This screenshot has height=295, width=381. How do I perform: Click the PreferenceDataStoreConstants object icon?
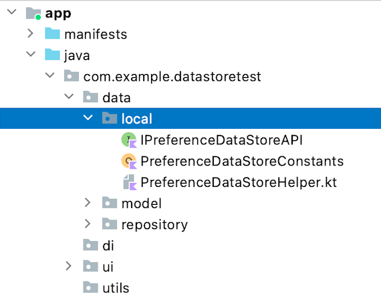[129, 161]
